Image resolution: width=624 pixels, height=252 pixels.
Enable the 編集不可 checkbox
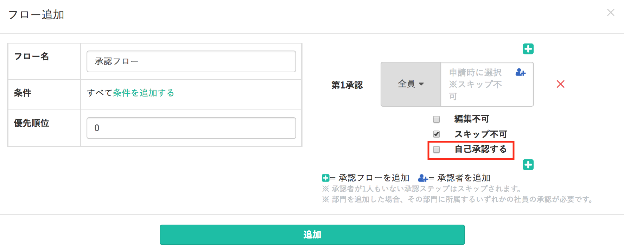click(x=437, y=119)
